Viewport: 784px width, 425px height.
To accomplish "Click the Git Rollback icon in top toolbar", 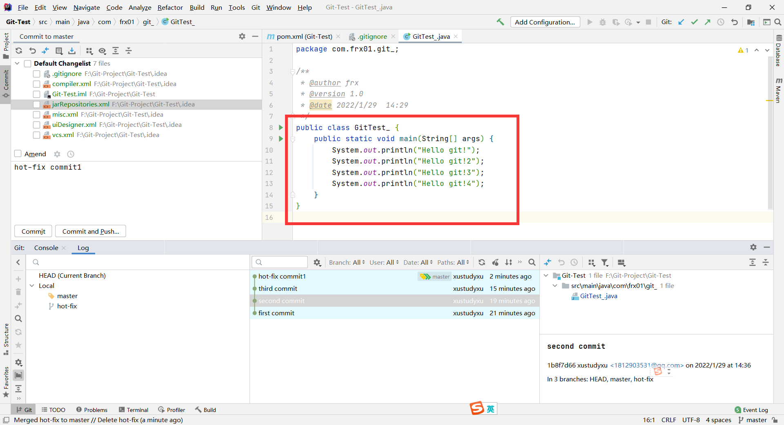I will (x=734, y=22).
